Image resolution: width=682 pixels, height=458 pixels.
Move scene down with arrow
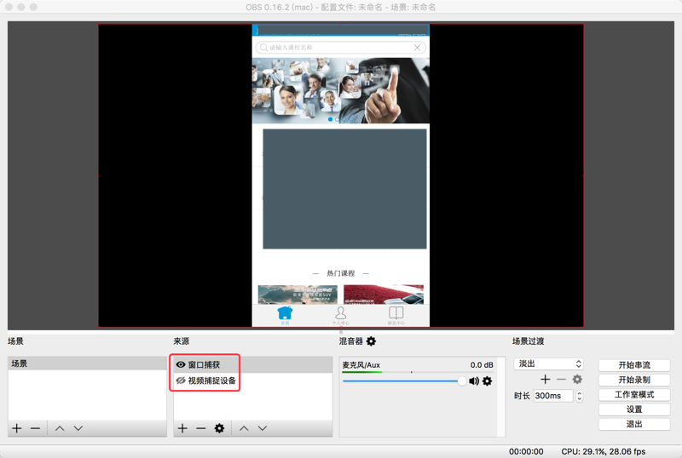pyautogui.click(x=78, y=428)
